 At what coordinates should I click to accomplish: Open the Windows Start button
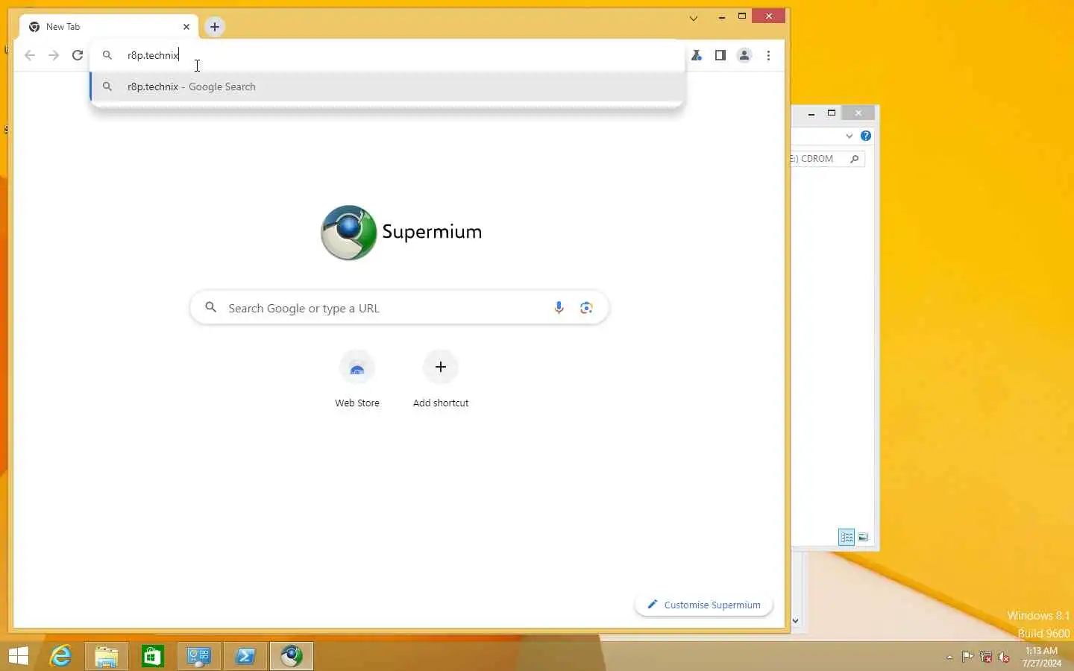pyautogui.click(x=19, y=656)
